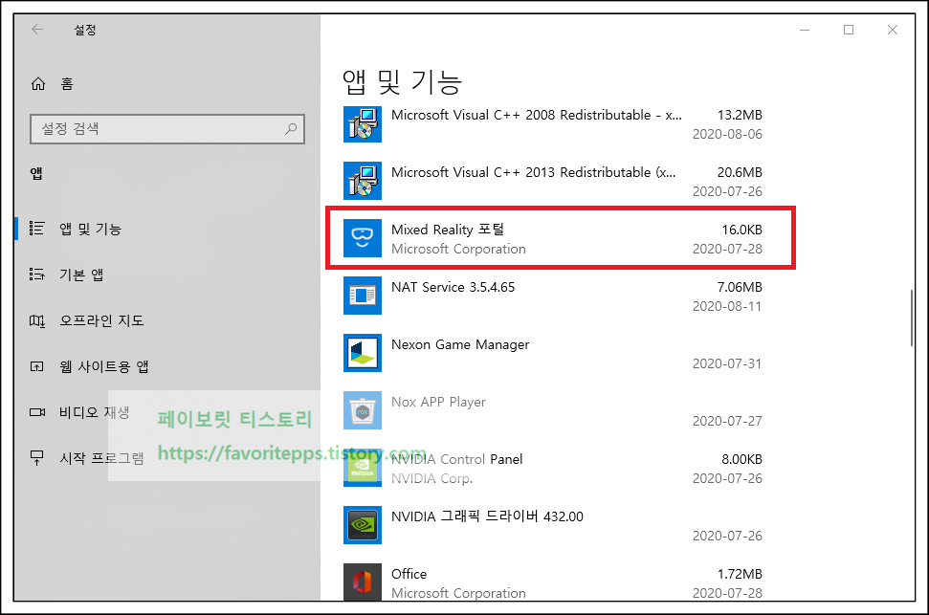Image resolution: width=929 pixels, height=615 pixels.
Task: Select Mixed Reality 포털 app name
Action: click(448, 230)
